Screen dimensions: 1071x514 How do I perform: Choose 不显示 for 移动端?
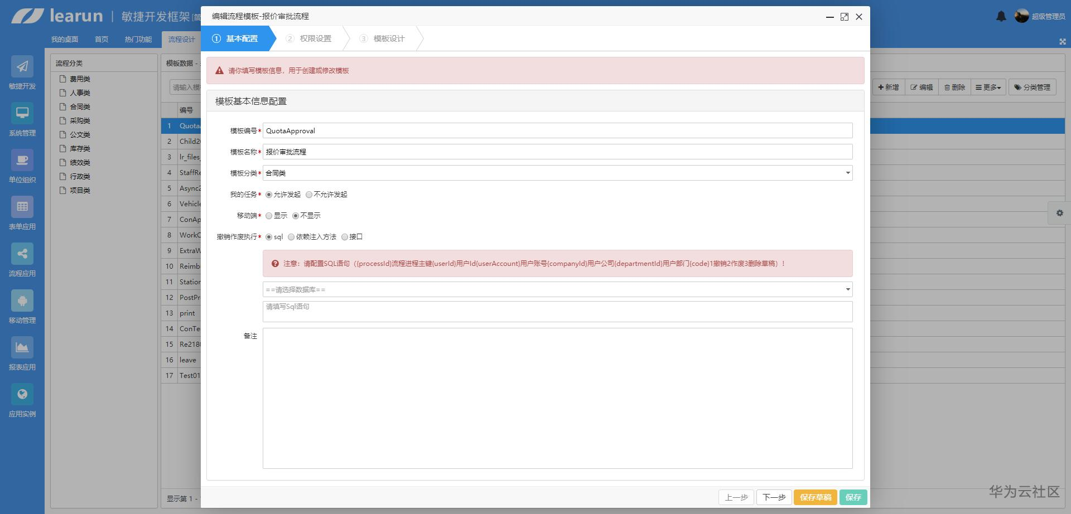(296, 216)
